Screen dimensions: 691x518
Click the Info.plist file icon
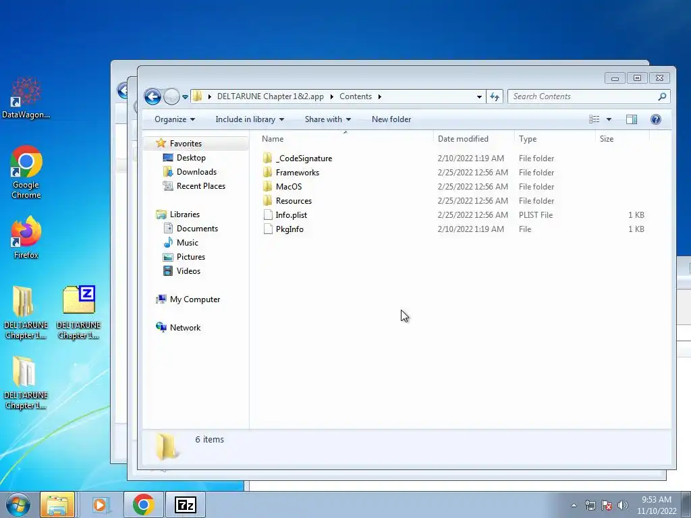pos(267,214)
